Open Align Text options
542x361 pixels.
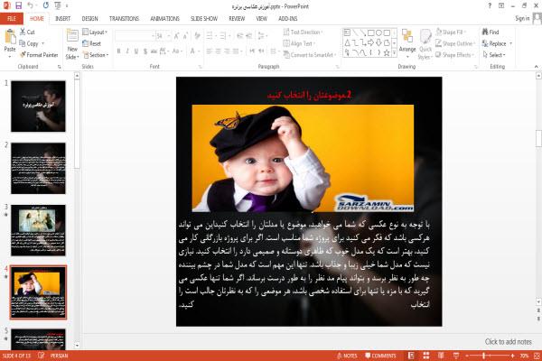pos(299,43)
